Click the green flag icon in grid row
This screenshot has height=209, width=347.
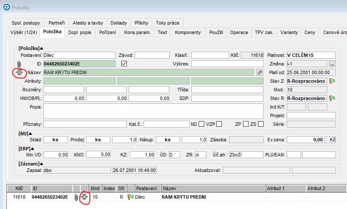pyautogui.click(x=130, y=197)
